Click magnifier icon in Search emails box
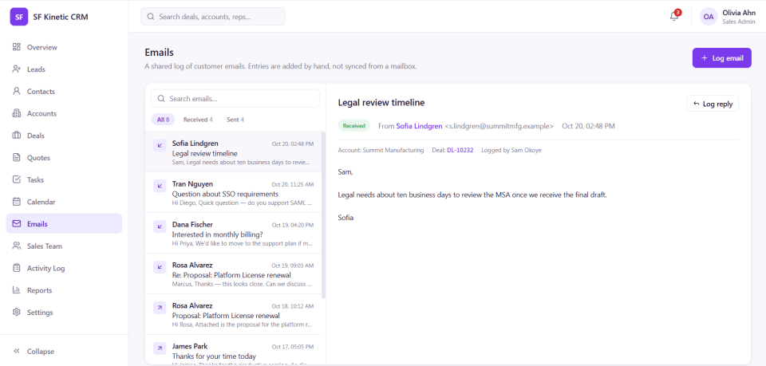 pyautogui.click(x=161, y=99)
